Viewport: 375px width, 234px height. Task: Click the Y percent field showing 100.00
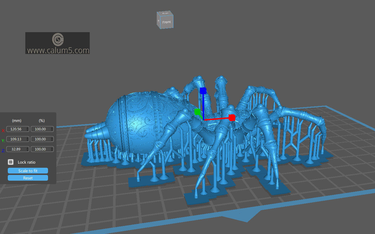[x=42, y=139]
